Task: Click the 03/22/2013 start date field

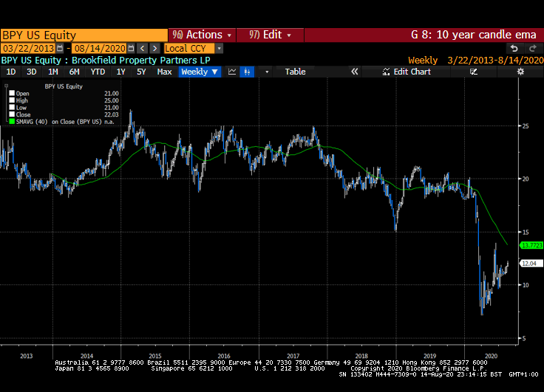Action: [x=28, y=48]
